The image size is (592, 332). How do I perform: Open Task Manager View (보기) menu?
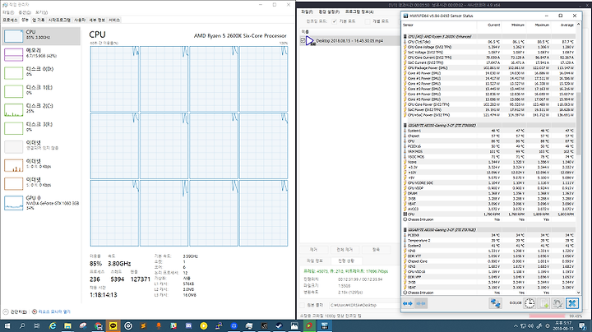[x=41, y=12]
